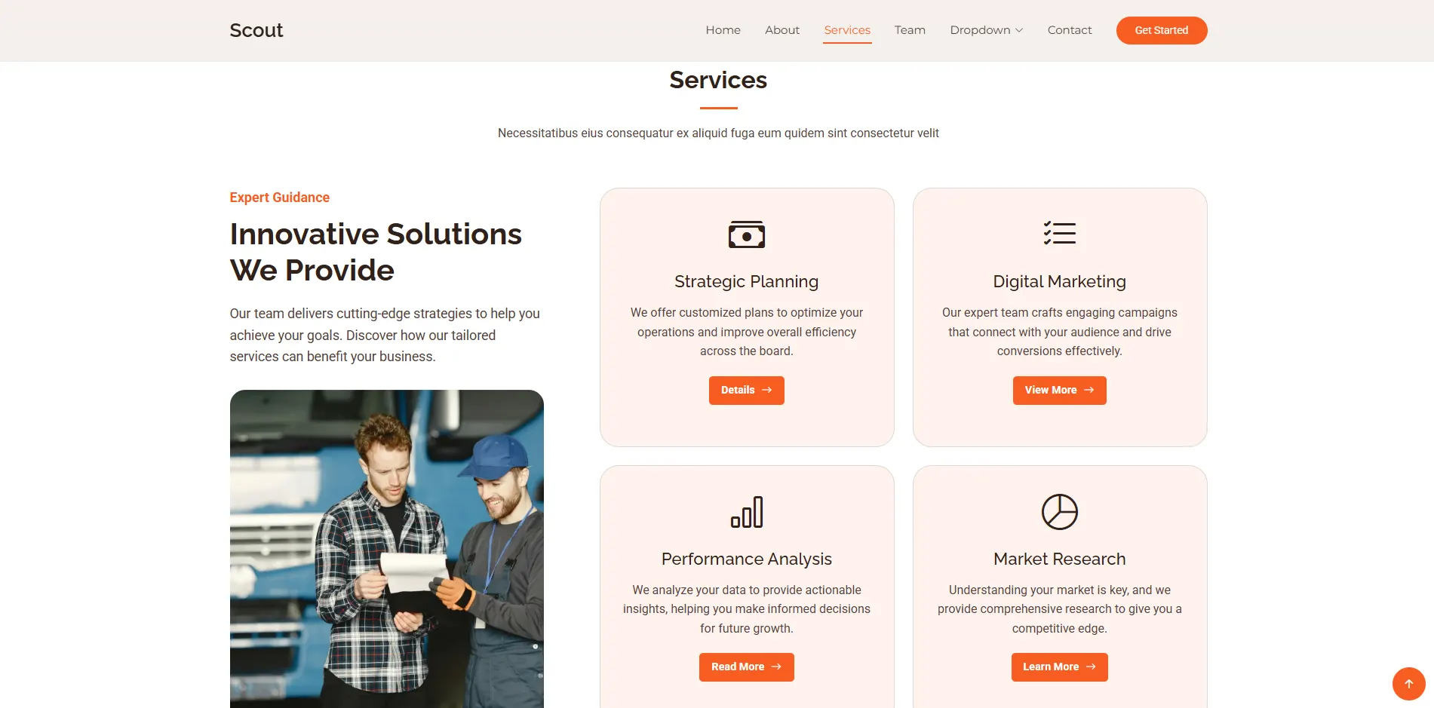Viewport: 1434px width, 708px height.
Task: Click the Performance Analysis bar chart icon
Action: point(746,512)
